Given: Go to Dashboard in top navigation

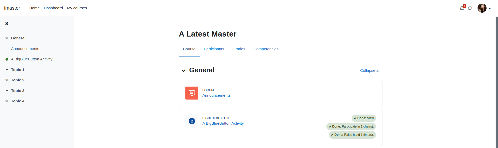Looking at the screenshot, I should (x=53, y=8).
